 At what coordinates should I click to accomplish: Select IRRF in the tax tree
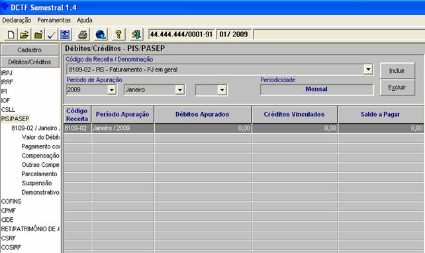[x=7, y=82]
